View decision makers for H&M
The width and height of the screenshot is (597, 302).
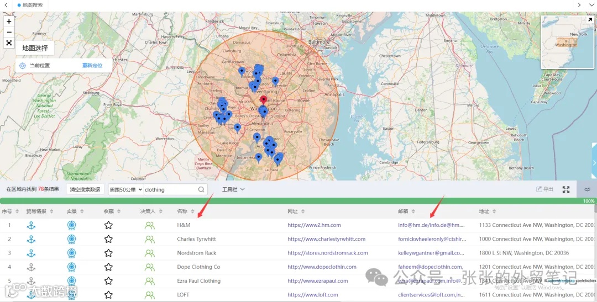pyautogui.click(x=150, y=226)
